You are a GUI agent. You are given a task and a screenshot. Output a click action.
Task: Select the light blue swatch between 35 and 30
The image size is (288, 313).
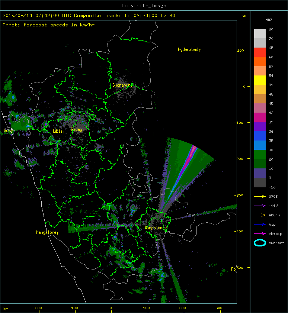pos(260,145)
